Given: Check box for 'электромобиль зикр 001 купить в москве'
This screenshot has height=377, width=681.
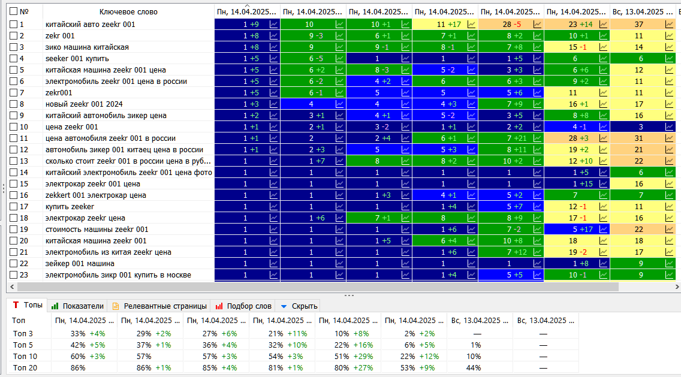Looking at the screenshot, I should click(13, 275).
